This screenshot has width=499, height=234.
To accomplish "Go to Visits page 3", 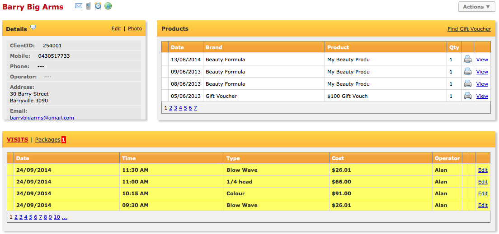I will [21, 217].
